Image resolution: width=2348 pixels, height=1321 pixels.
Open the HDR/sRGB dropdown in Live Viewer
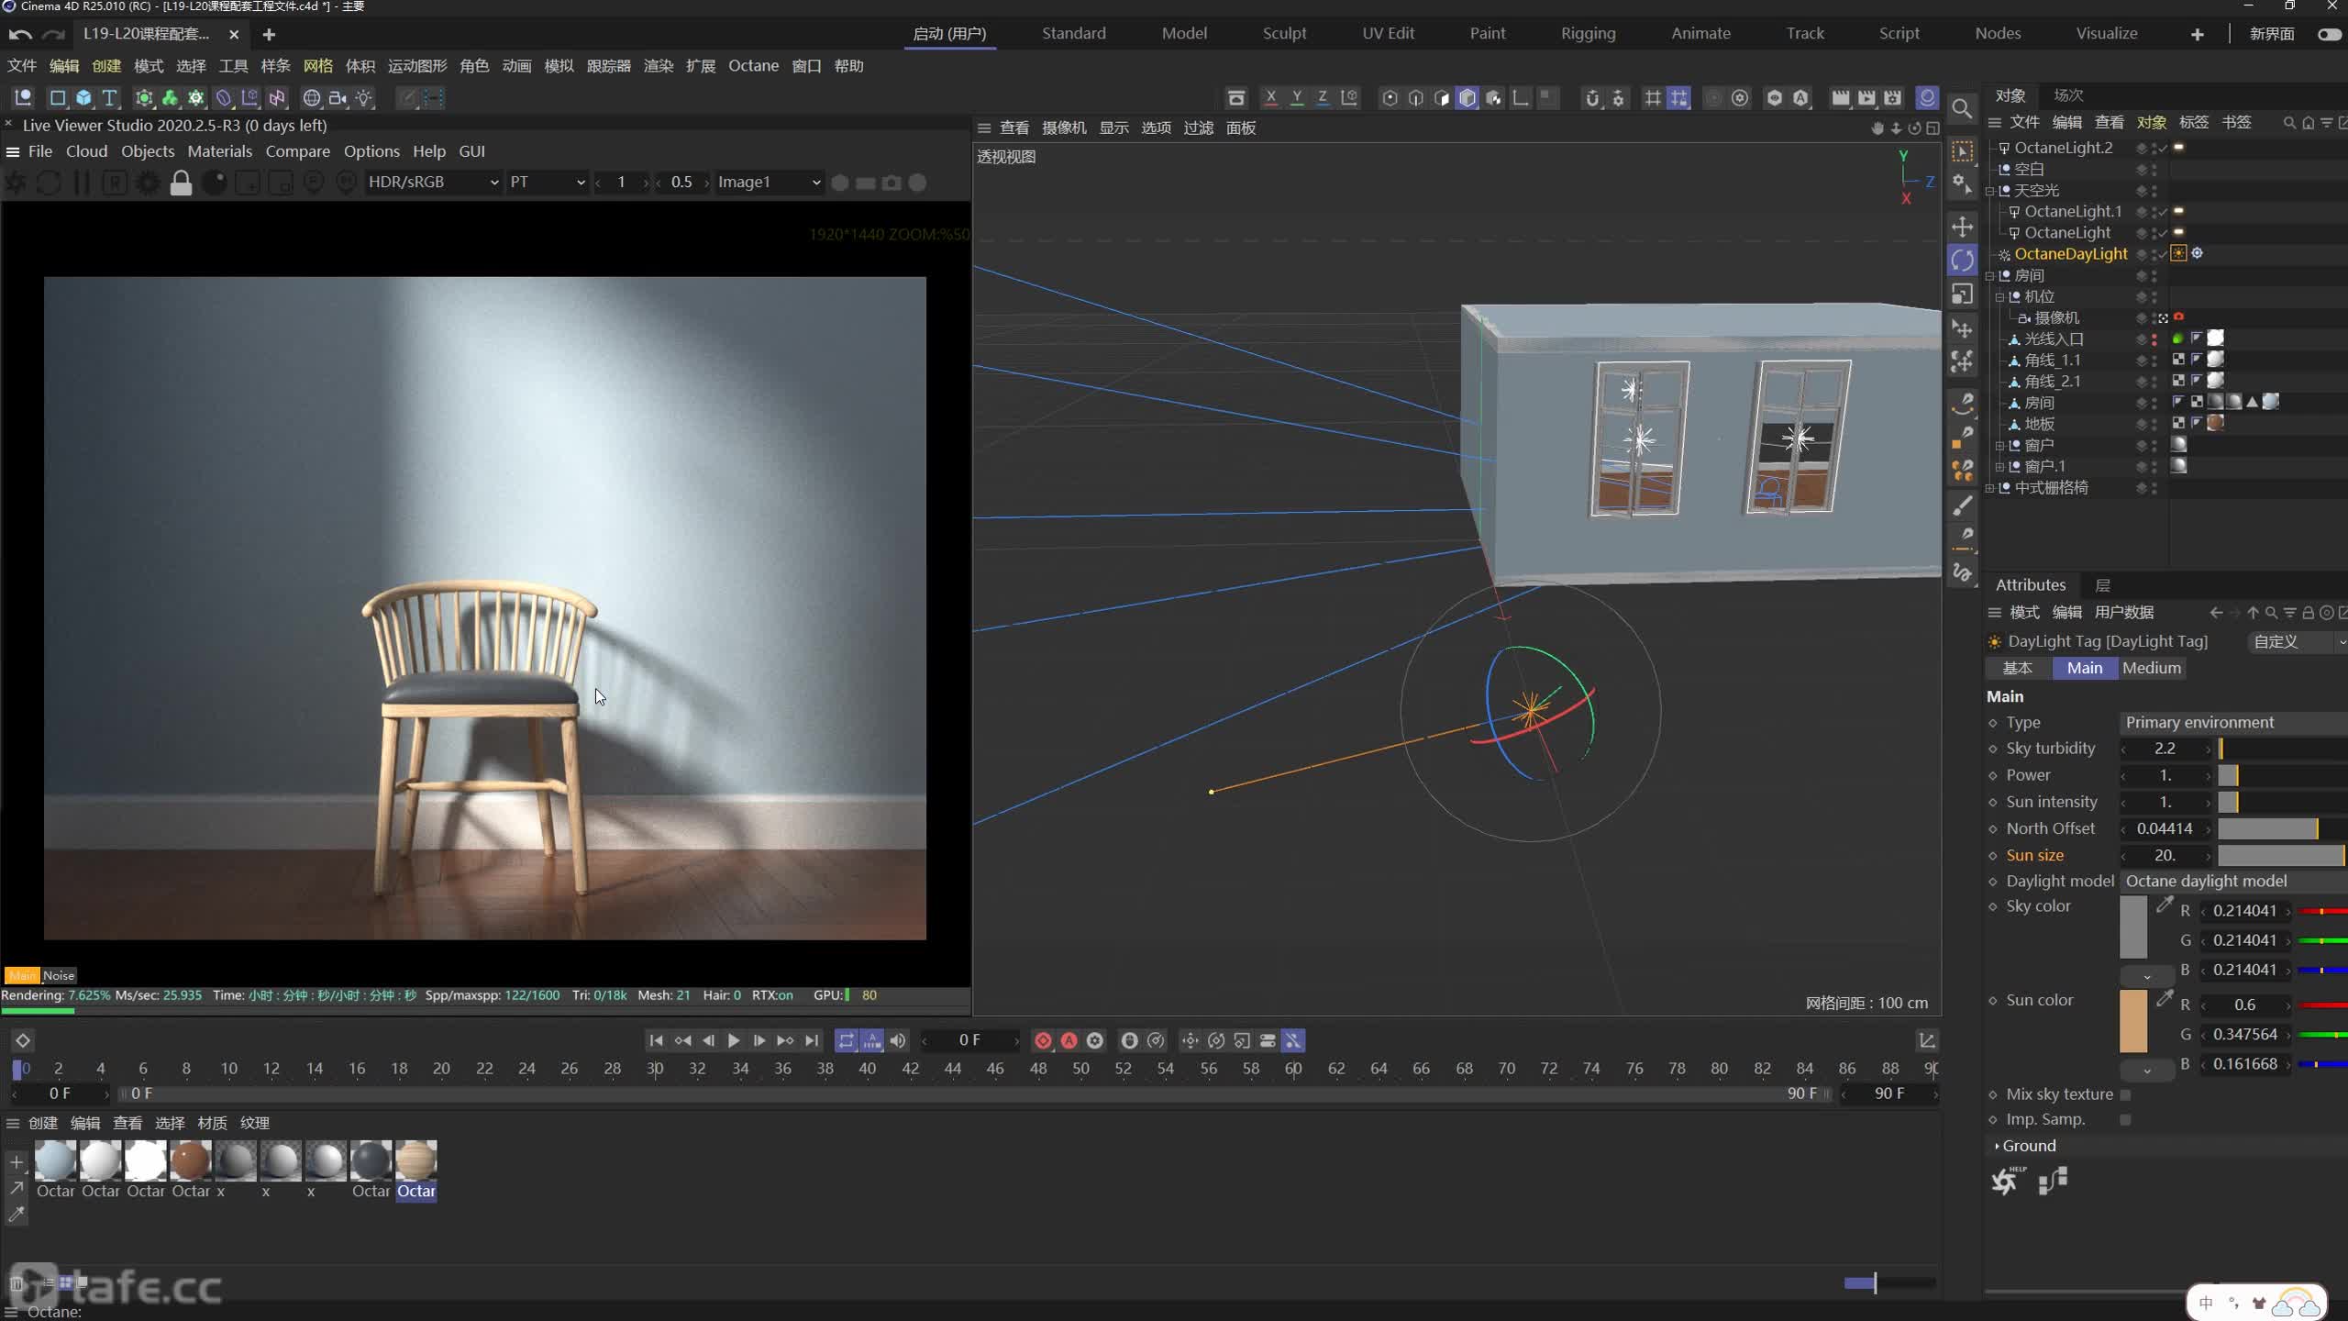[432, 183]
